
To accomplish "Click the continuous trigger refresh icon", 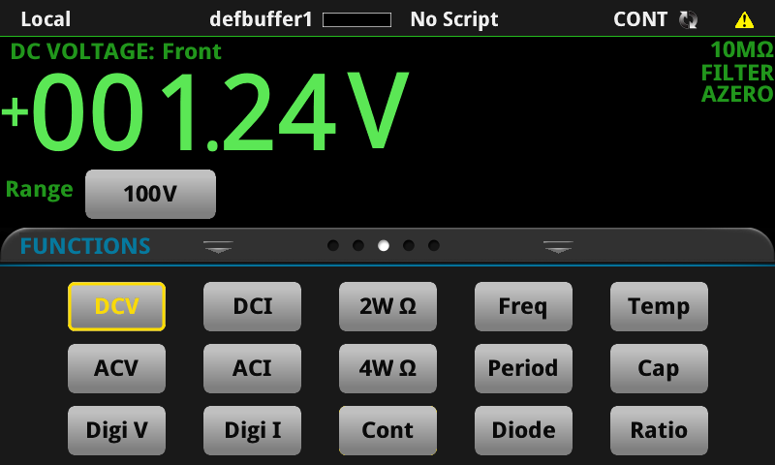I will tap(688, 19).
